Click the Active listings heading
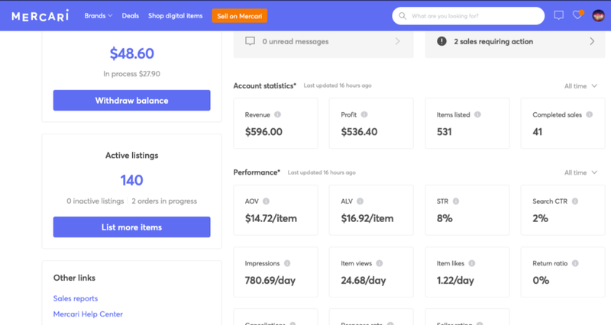The width and height of the screenshot is (611, 325). pyautogui.click(x=131, y=156)
